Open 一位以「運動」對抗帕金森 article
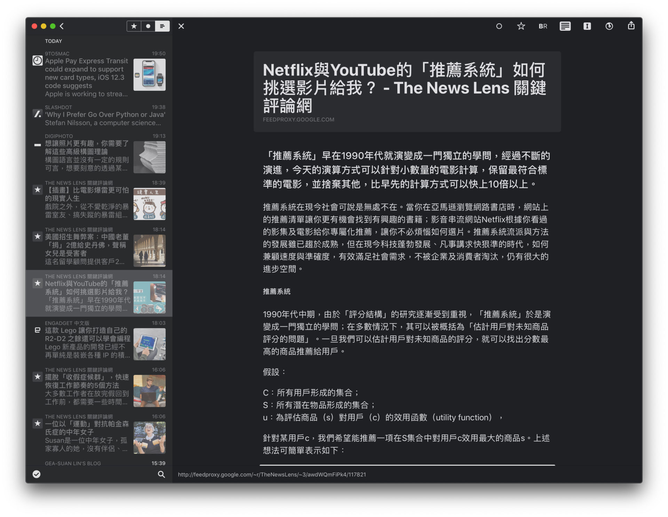Screen dimensions: 668x517 coord(99,433)
